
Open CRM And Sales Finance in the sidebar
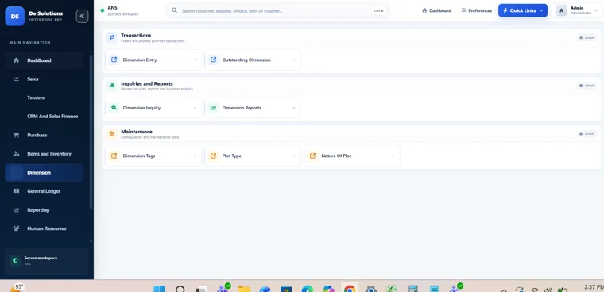45,116
